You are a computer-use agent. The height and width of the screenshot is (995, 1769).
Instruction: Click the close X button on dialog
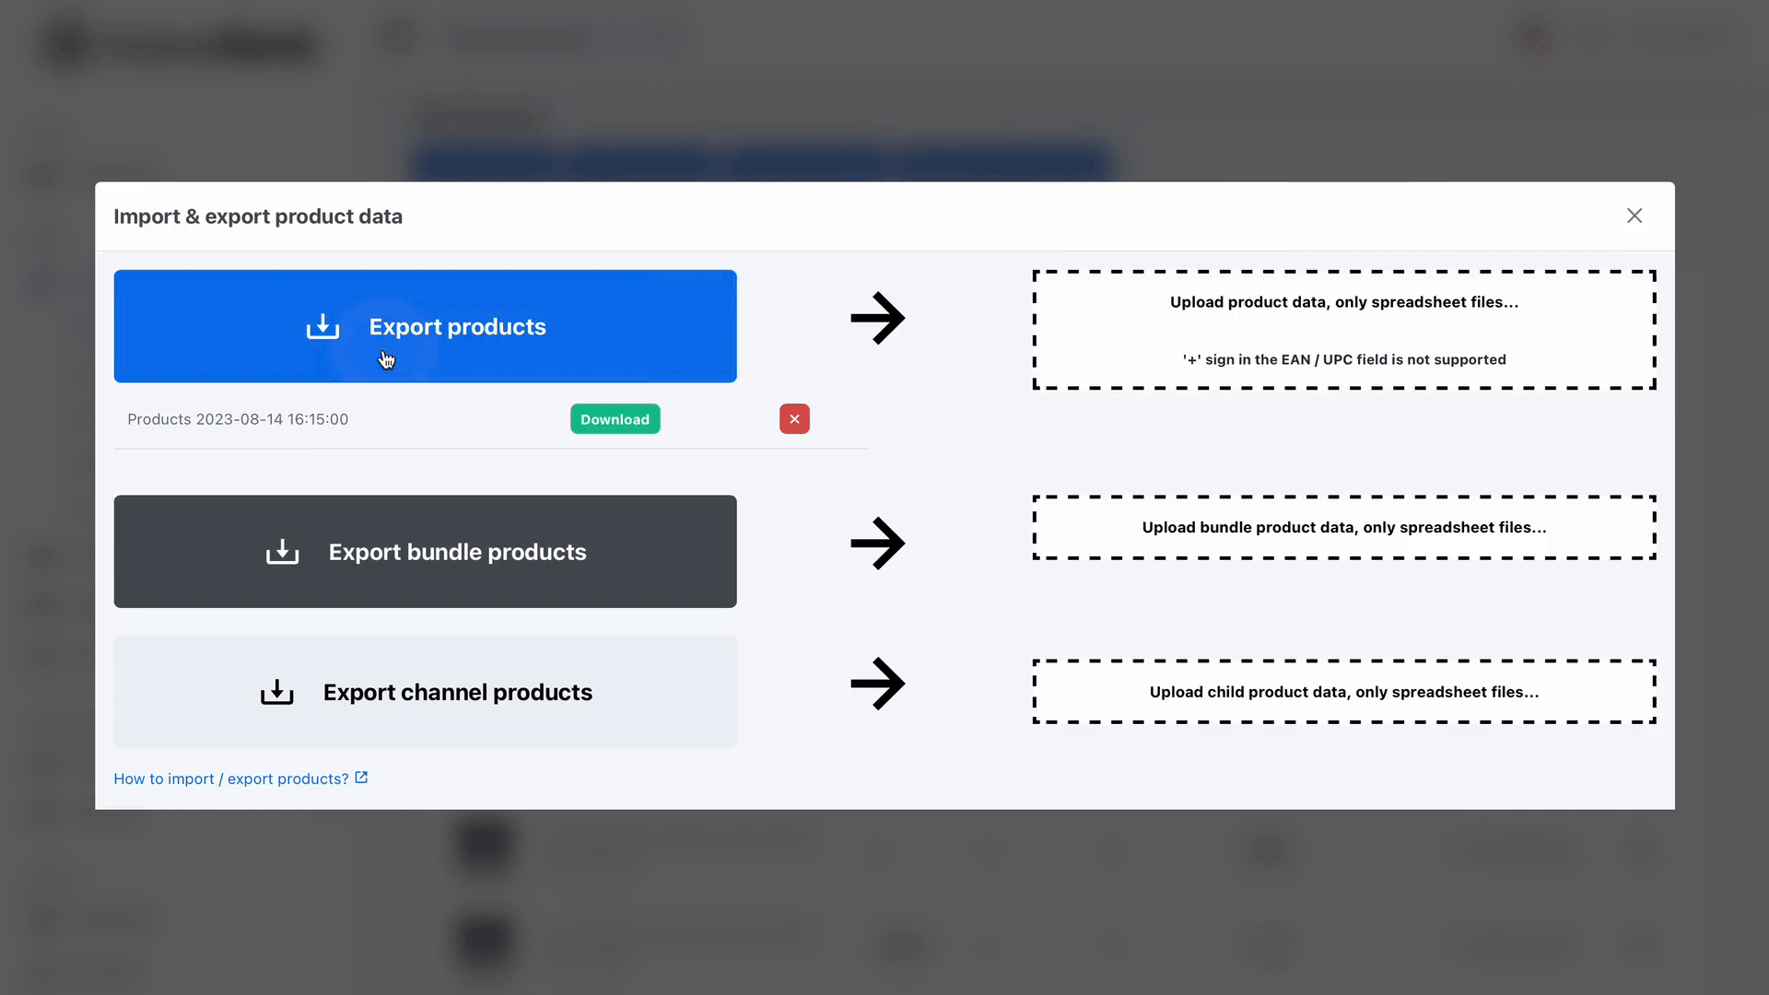point(1636,217)
